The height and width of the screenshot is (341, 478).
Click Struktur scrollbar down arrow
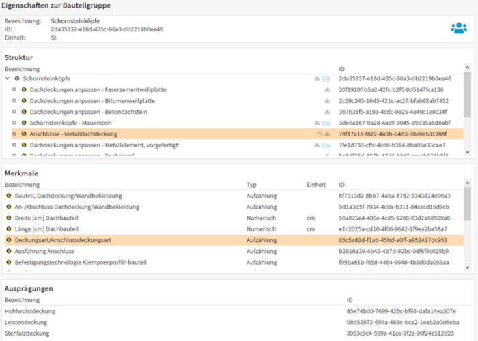(x=467, y=152)
